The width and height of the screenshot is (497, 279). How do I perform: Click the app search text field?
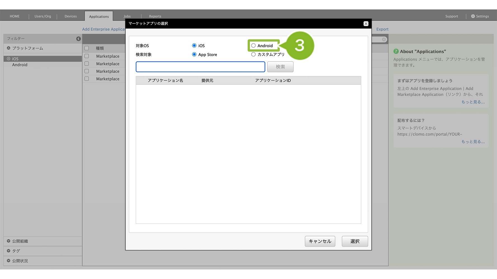pyautogui.click(x=200, y=67)
